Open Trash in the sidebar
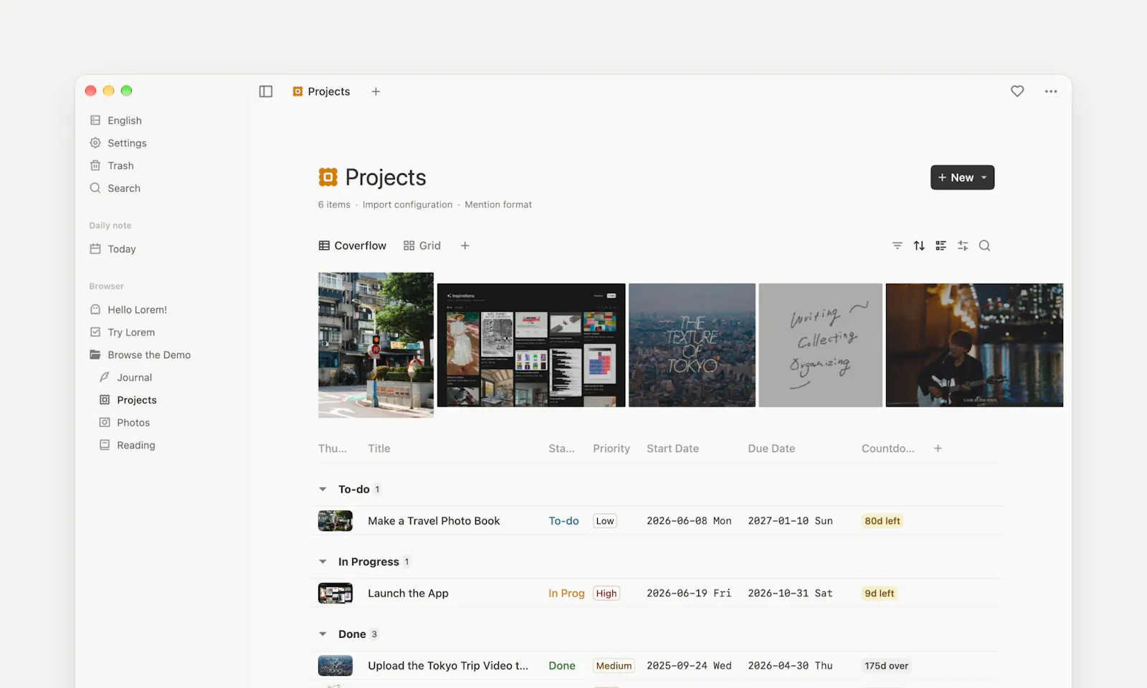The height and width of the screenshot is (688, 1147). tap(112, 166)
